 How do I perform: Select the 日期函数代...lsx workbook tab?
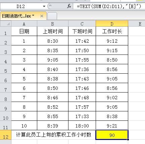point(23,16)
